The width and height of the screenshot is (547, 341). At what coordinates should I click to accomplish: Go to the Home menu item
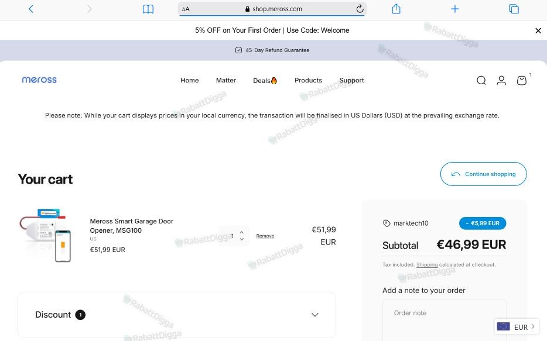tap(189, 81)
